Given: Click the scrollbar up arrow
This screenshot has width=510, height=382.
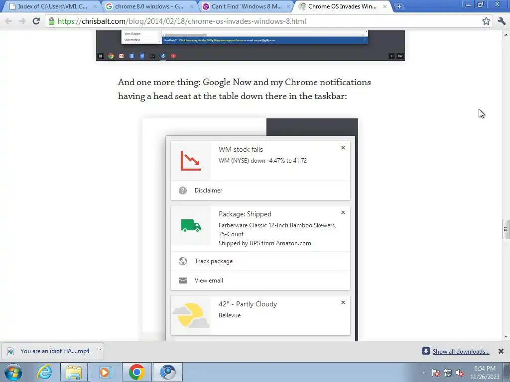Looking at the screenshot, I should [x=506, y=34].
